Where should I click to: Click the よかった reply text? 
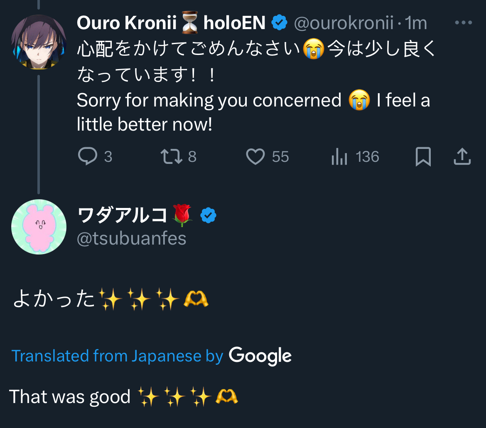point(54,299)
